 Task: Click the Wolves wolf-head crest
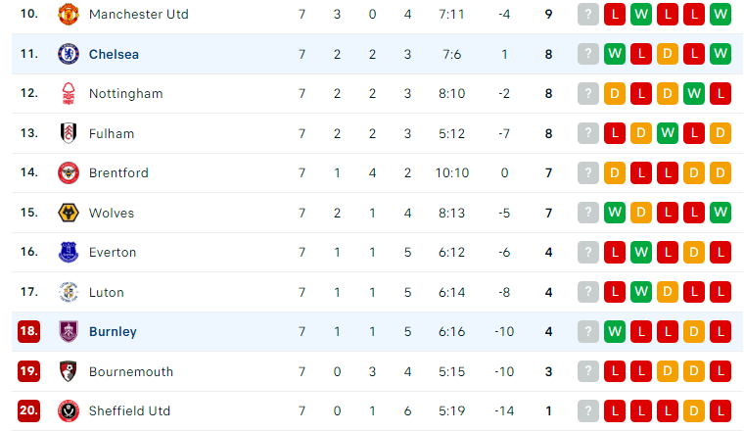pyautogui.click(x=69, y=213)
